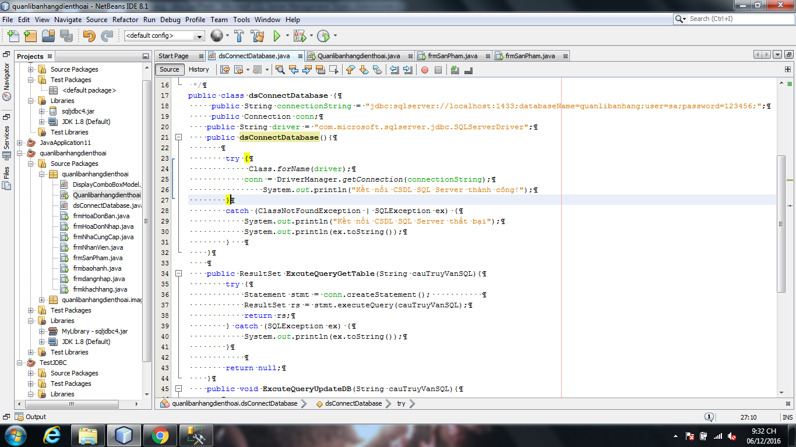The width and height of the screenshot is (796, 447).
Task: Open frmNhanVien.java in the Projects tree
Action: coord(98,247)
